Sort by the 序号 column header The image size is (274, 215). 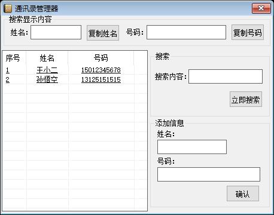14,58
